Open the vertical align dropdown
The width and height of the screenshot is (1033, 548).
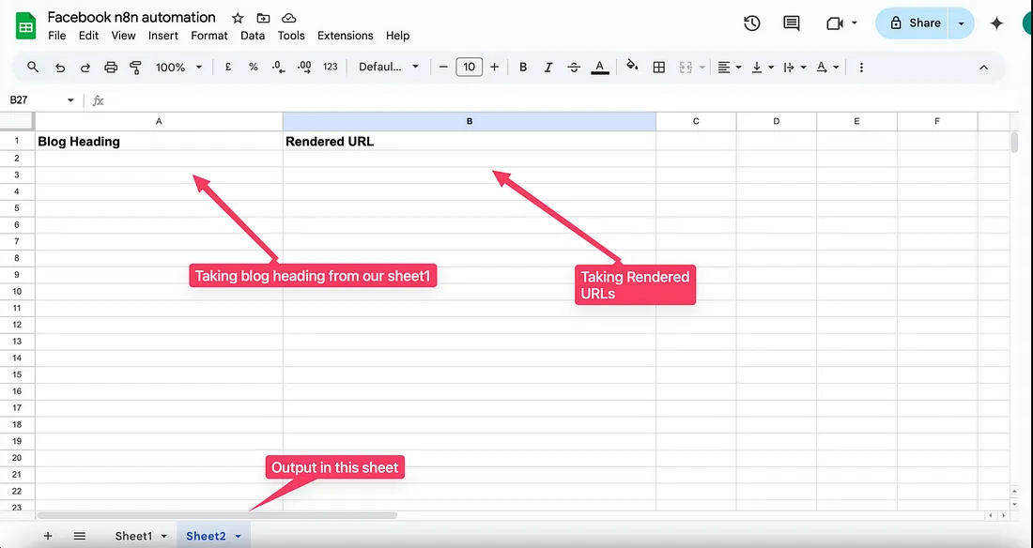763,68
